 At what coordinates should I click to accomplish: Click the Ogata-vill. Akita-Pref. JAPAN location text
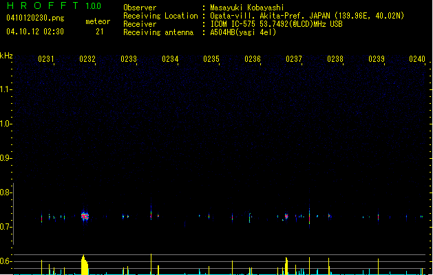(307, 16)
